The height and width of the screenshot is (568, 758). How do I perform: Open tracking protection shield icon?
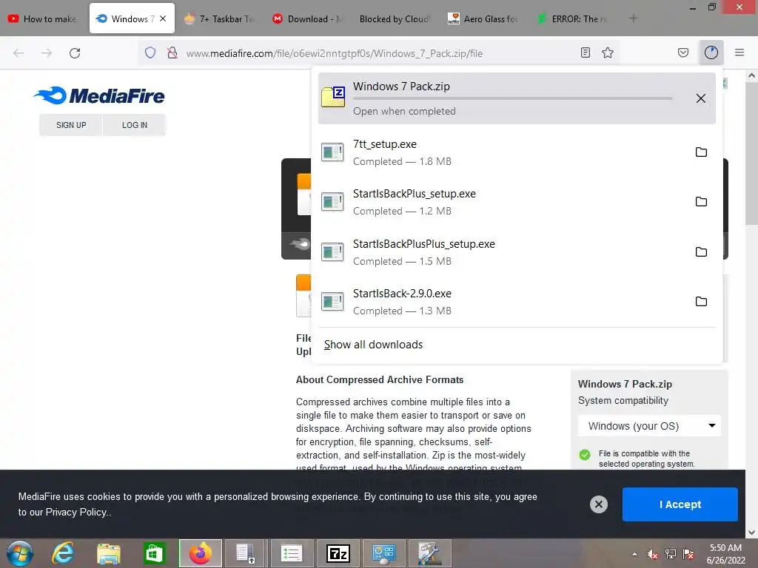(x=150, y=53)
